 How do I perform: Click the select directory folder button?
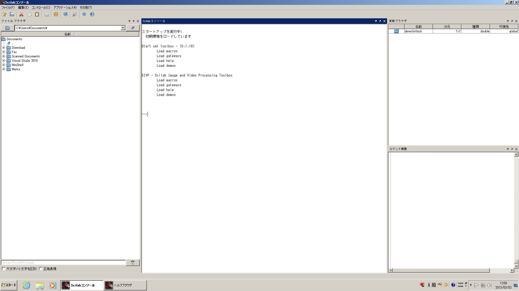8,28
